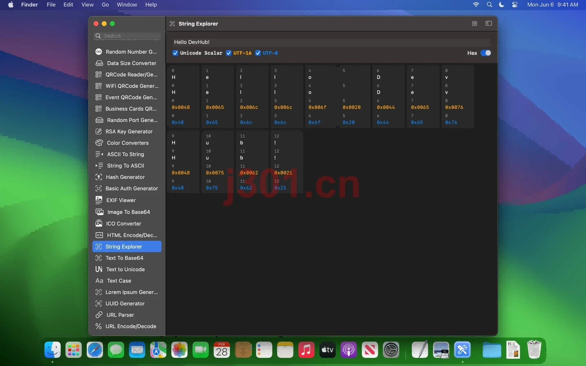
Task: Open Control Center in the menu bar
Action: (515, 4)
